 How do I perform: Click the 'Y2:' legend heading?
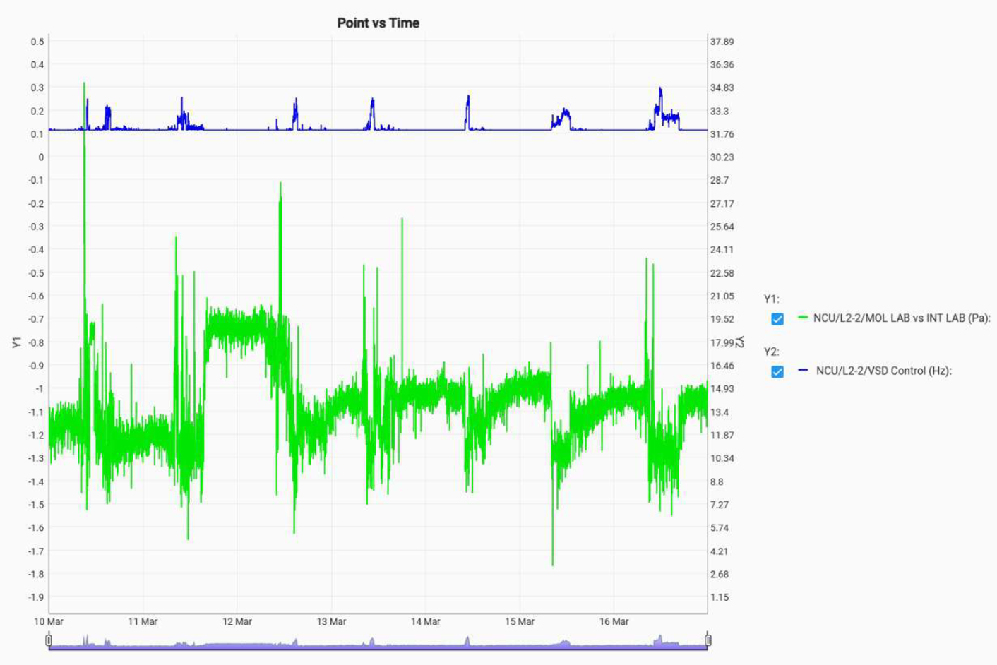point(771,352)
